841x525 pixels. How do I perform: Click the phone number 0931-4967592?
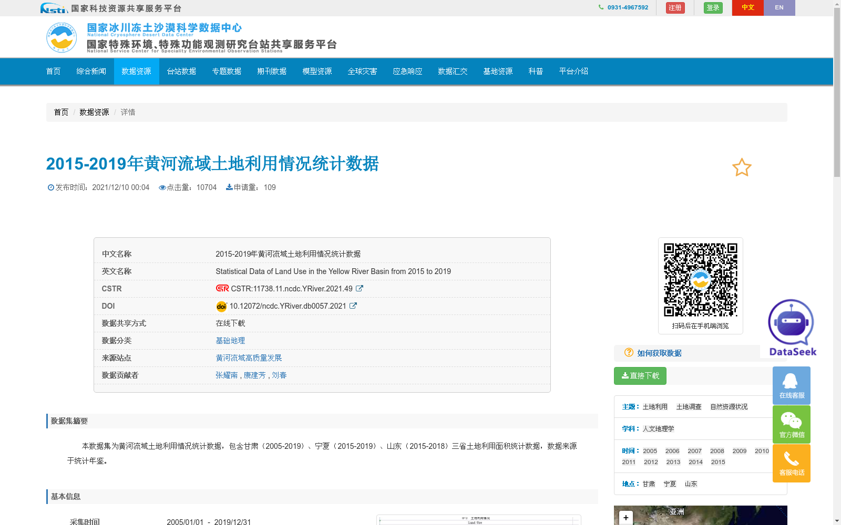628,7
